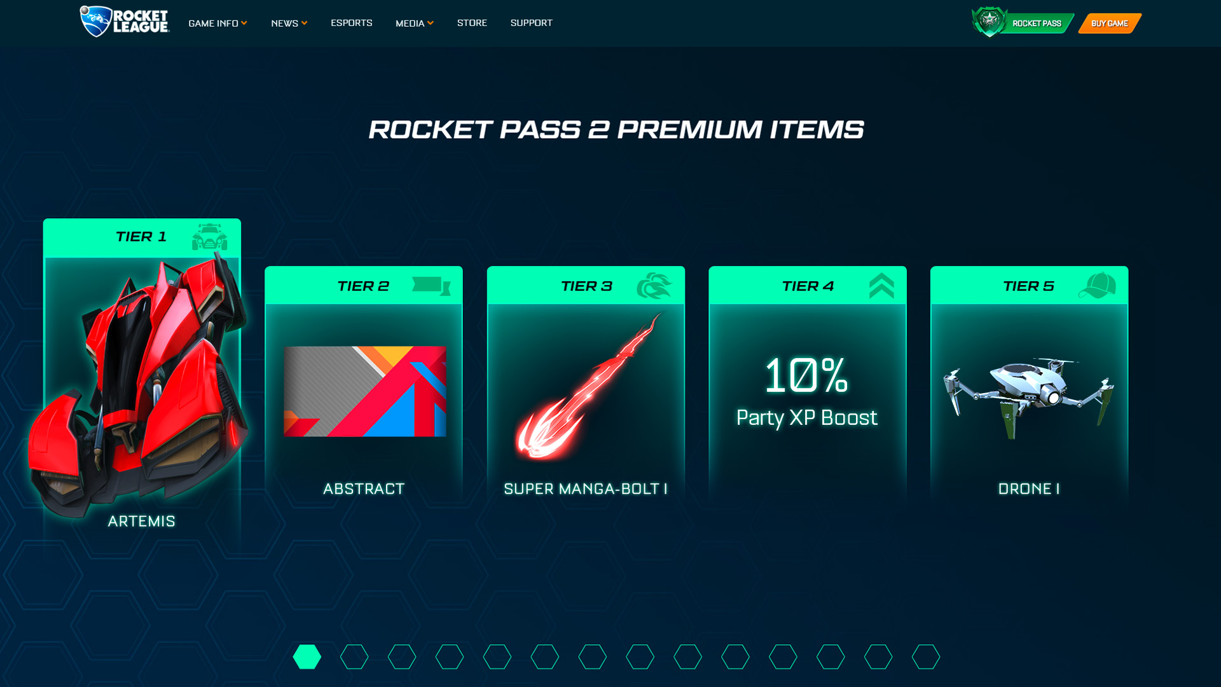
Task: Navigate to the STORE menu item
Action: click(472, 23)
